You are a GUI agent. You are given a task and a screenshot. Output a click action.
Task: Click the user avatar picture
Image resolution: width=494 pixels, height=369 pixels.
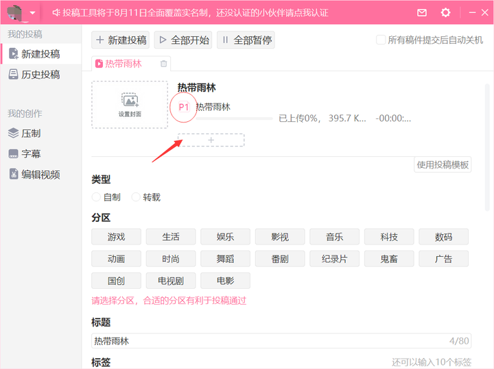pyautogui.click(x=15, y=13)
